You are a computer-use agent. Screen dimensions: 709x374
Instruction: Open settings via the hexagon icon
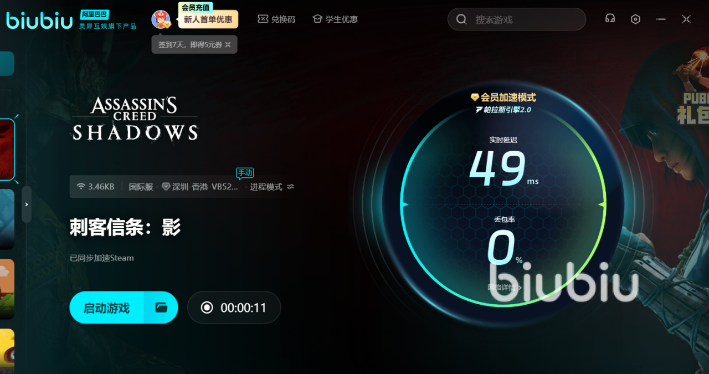point(635,19)
